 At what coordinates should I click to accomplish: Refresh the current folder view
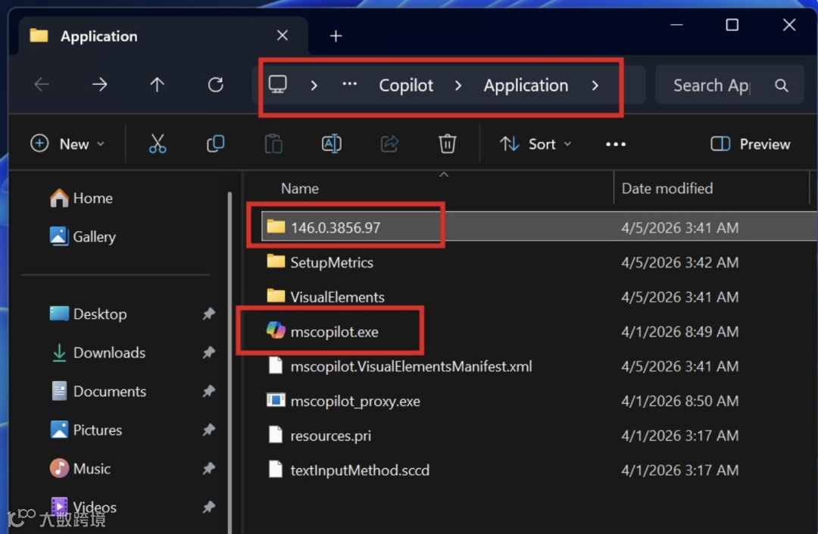215,85
